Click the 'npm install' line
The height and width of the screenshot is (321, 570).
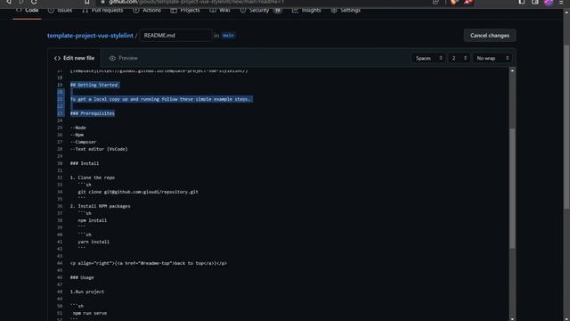pos(93,220)
